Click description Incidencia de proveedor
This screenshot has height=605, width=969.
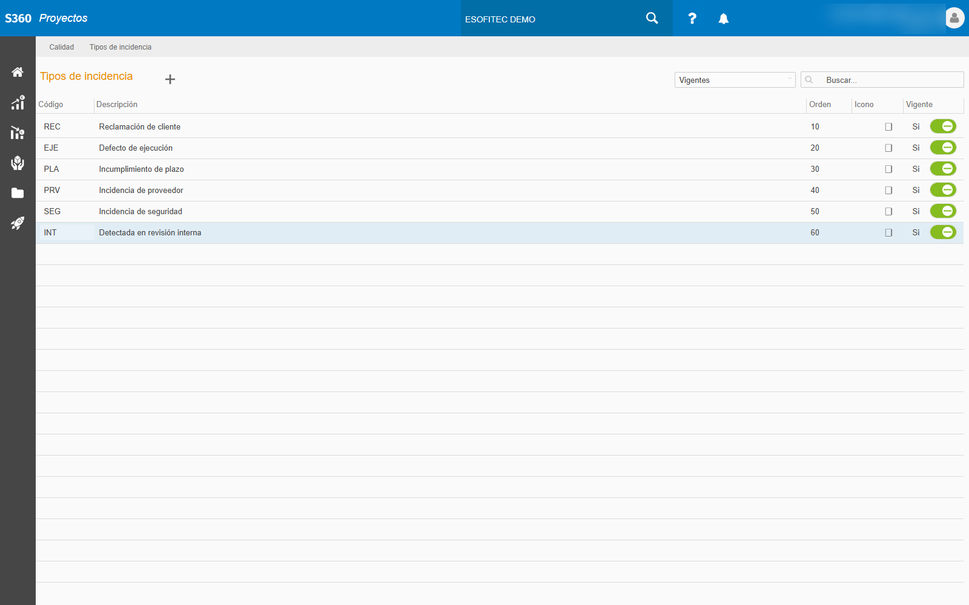(x=141, y=190)
